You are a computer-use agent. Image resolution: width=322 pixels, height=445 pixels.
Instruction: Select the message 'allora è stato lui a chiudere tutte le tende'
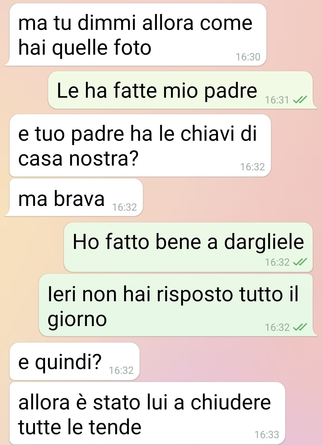147,413
